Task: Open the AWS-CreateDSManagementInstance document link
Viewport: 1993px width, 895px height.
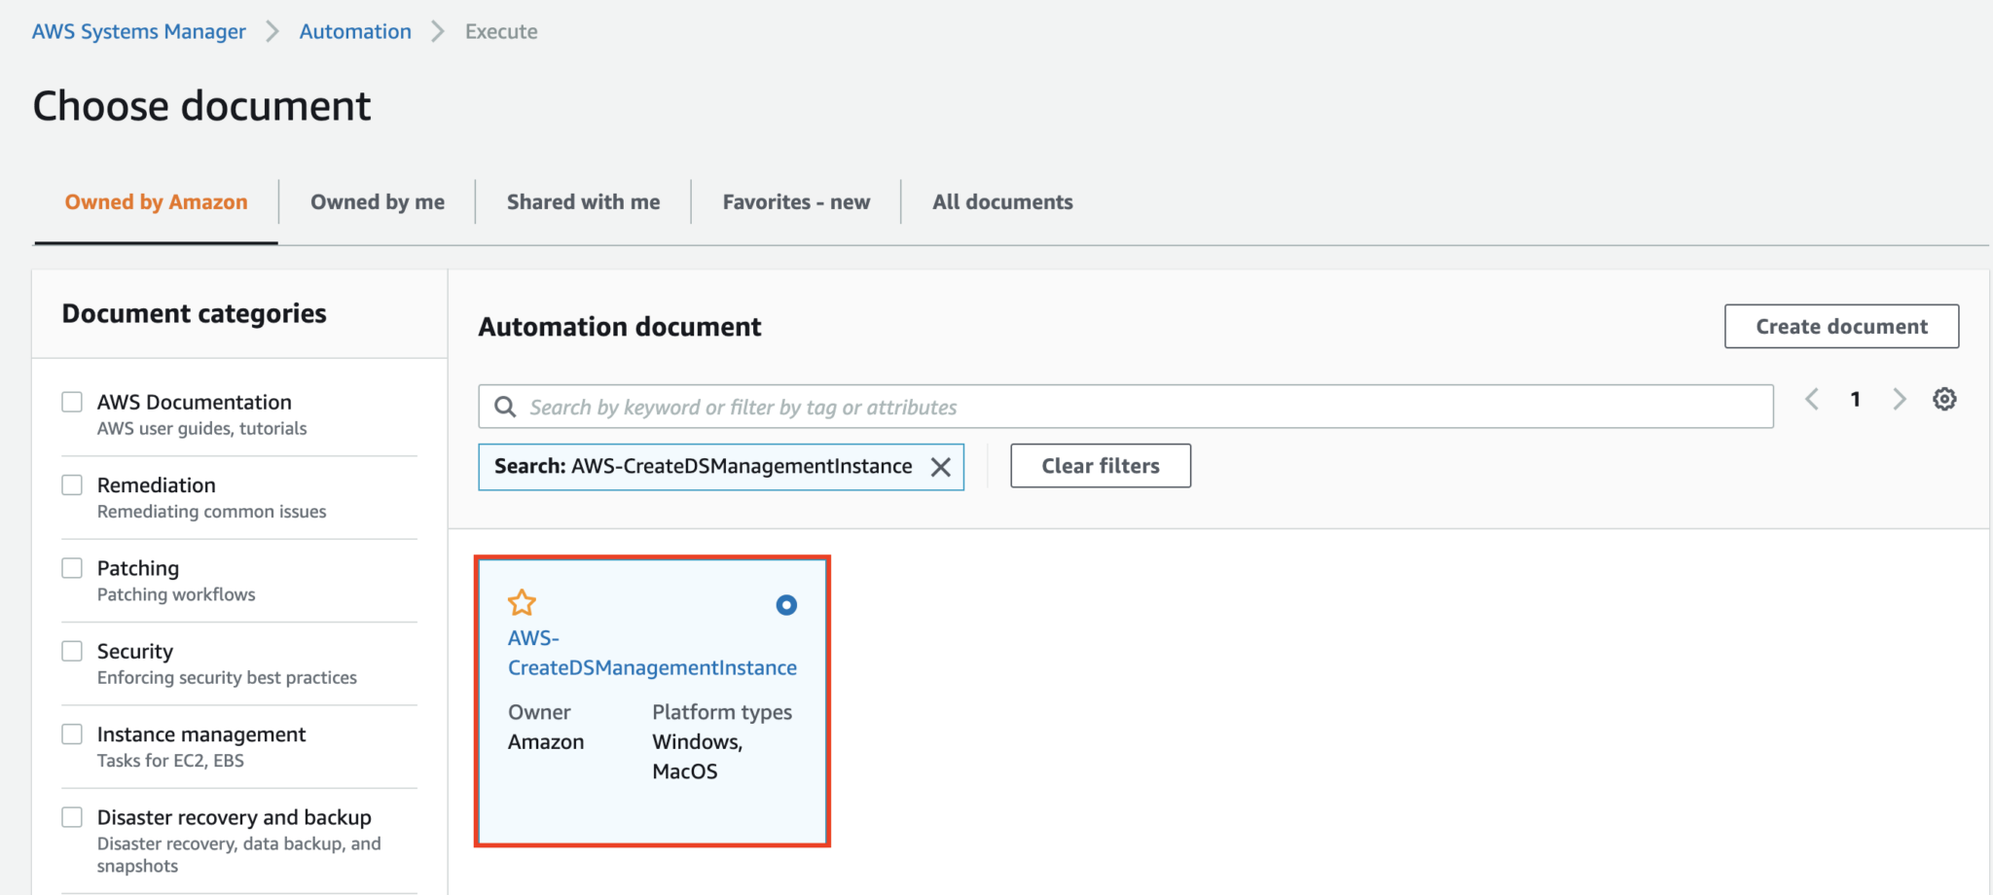Action: coord(652,653)
